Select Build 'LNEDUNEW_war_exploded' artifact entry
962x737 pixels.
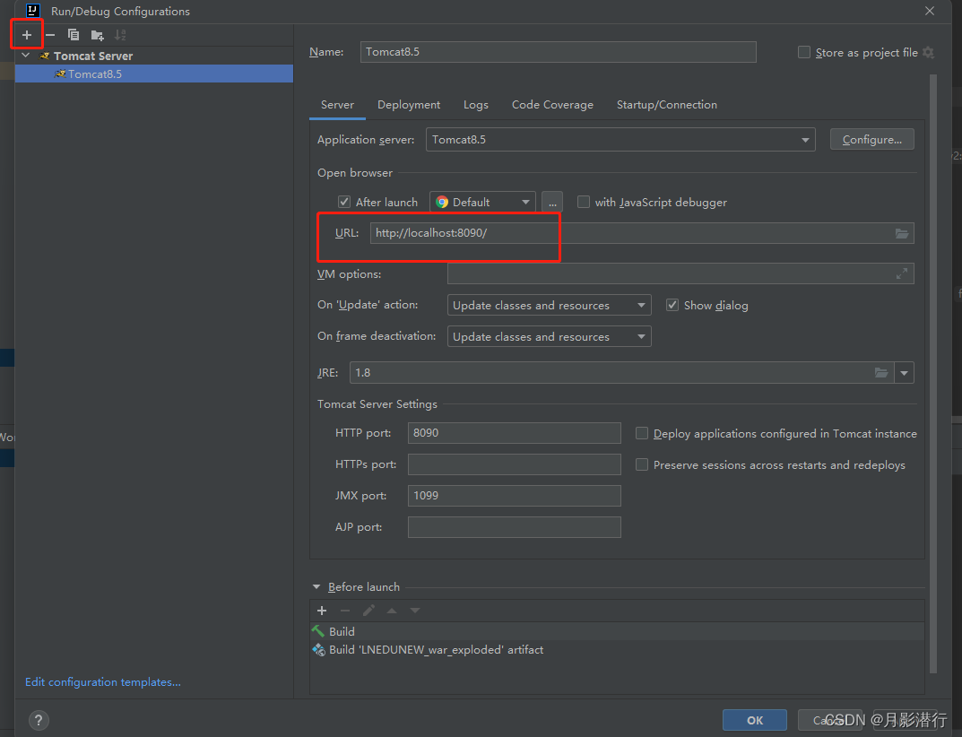pos(617,650)
